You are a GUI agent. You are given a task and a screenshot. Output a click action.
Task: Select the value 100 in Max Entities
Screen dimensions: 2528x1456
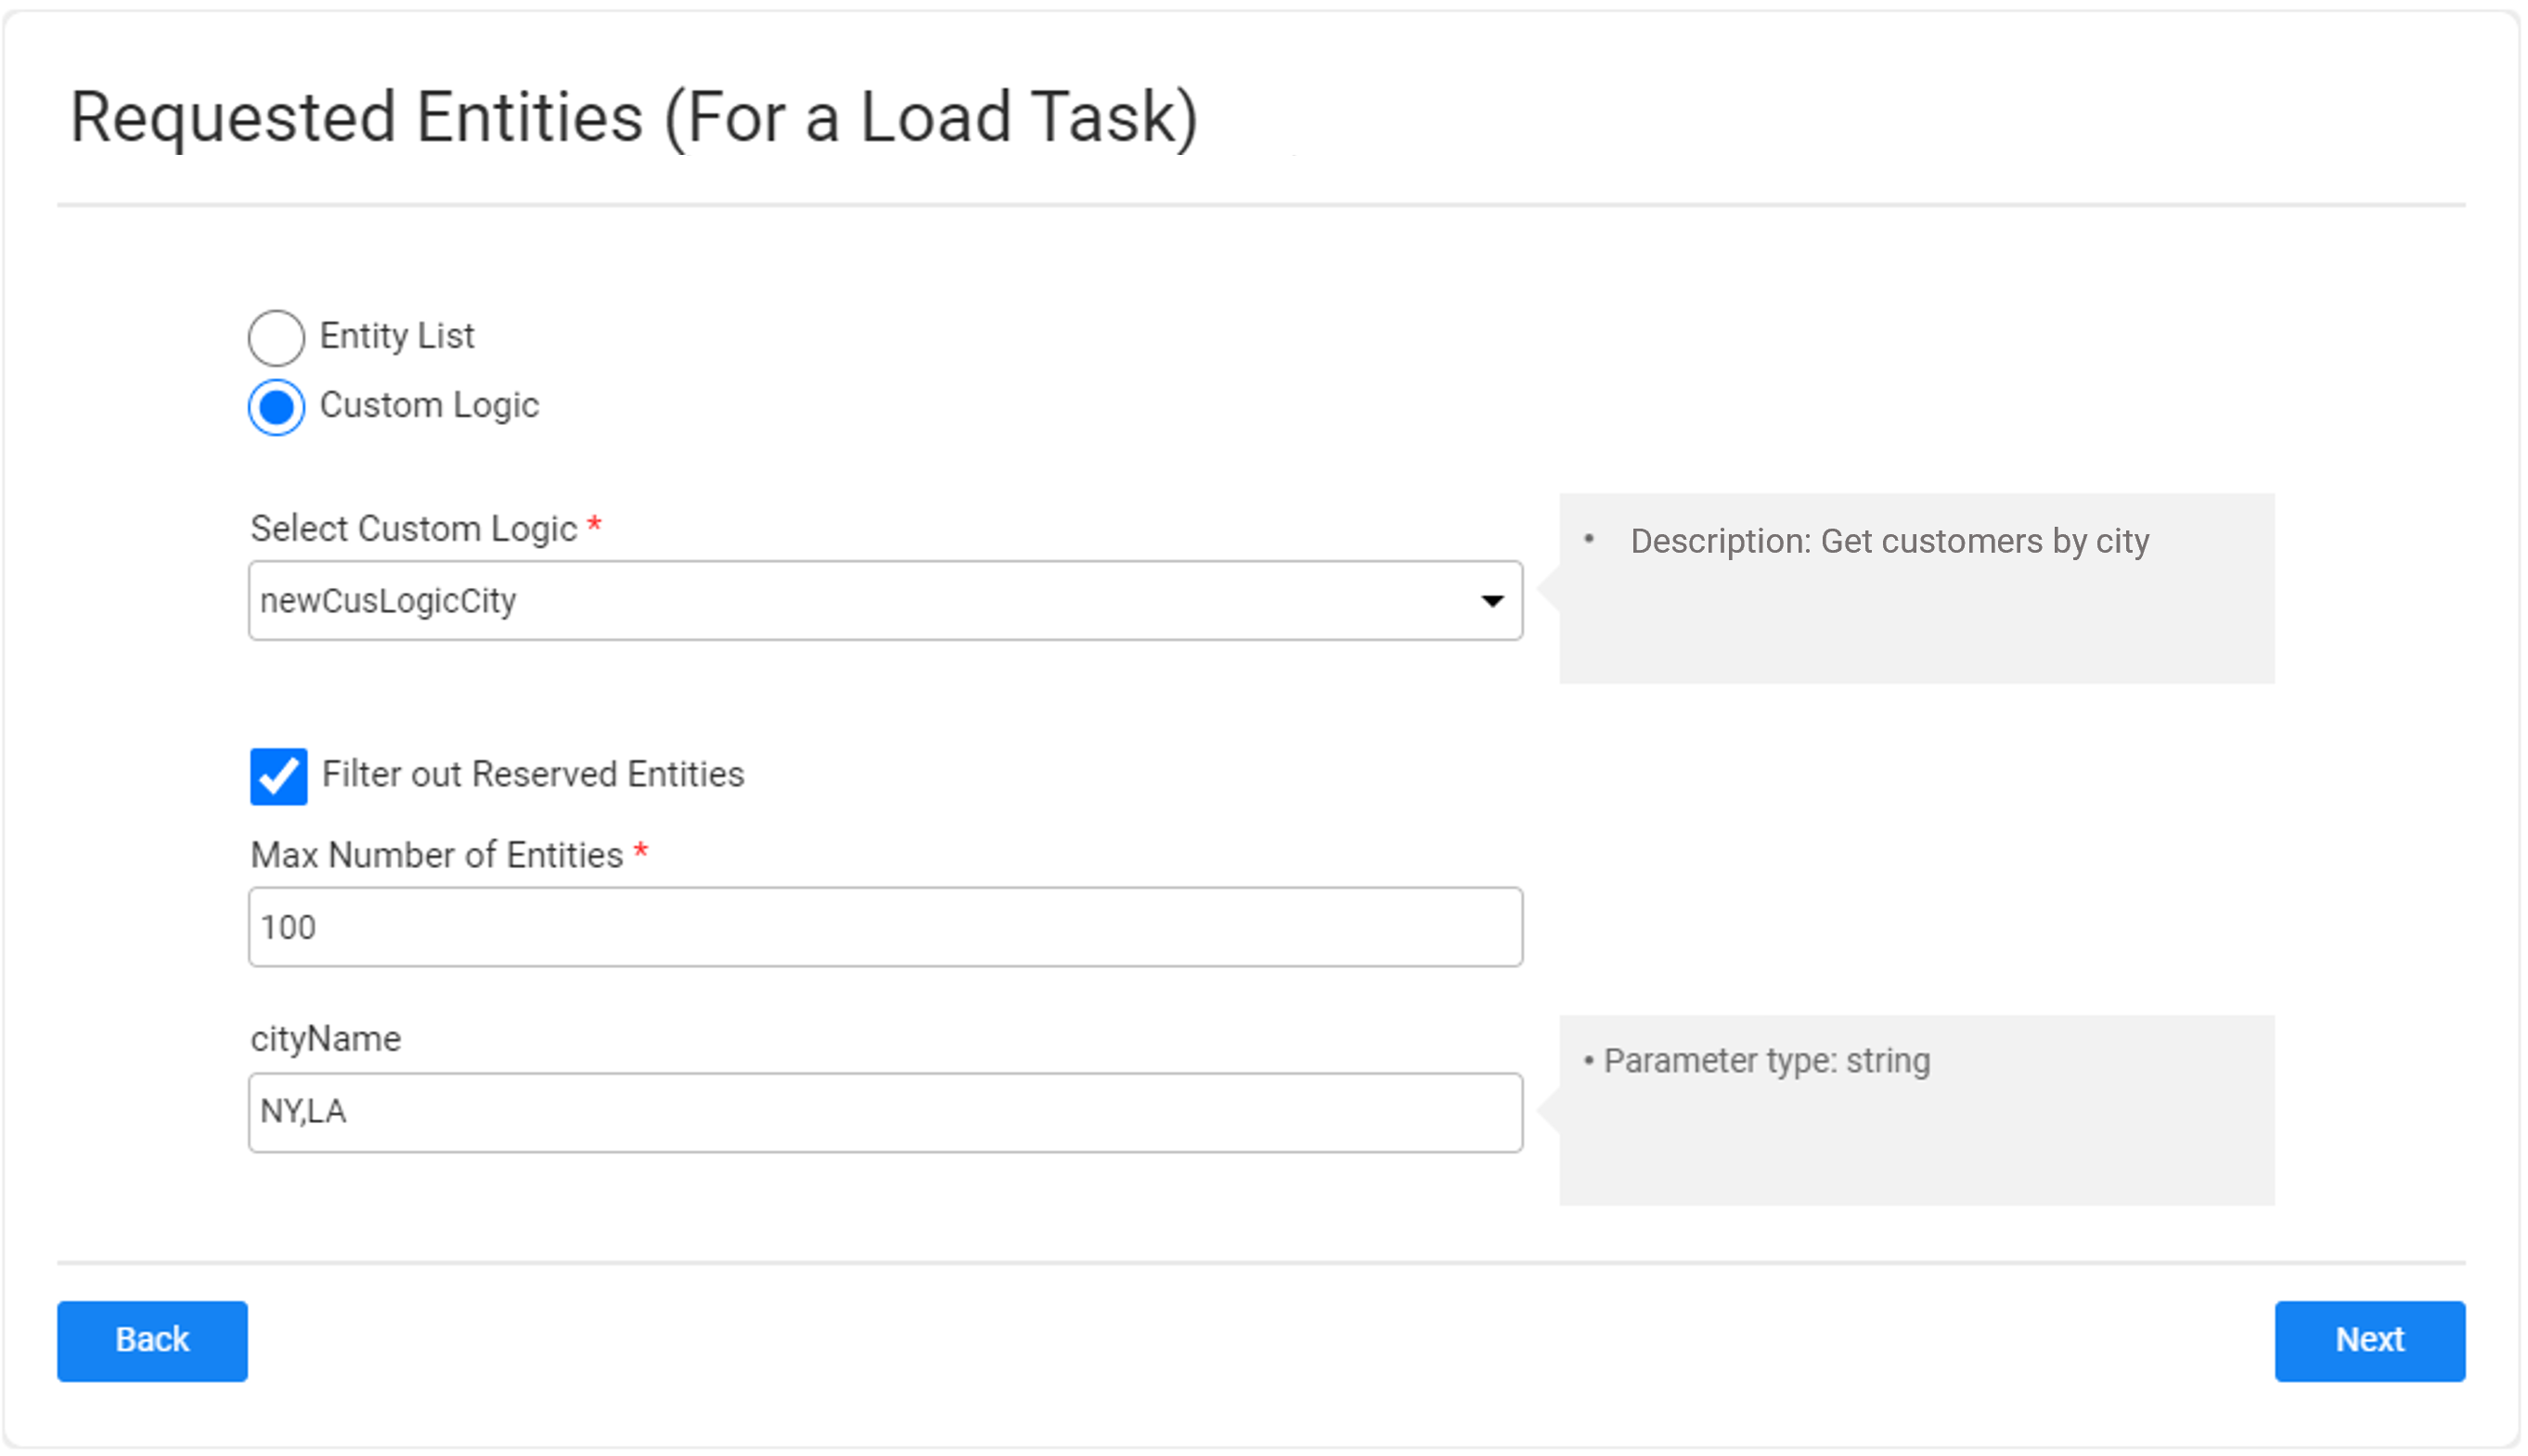click(x=291, y=927)
